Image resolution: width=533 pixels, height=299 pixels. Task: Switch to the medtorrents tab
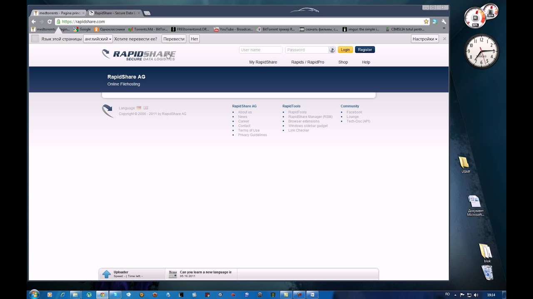click(x=59, y=13)
